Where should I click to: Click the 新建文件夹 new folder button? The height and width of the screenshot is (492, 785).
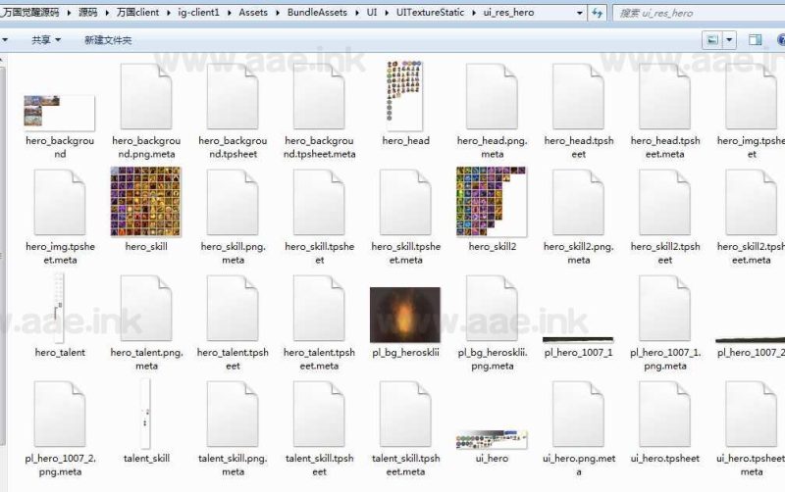pos(108,40)
